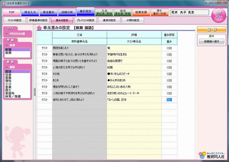Viewport: 229px width, 162px height.
Task: Open the TOP tab
Action: pos(12,12)
